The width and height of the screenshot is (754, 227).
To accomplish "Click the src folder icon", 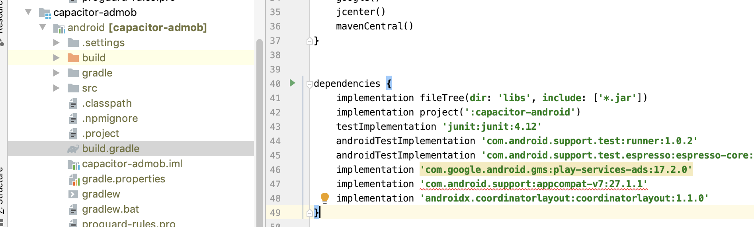I will (x=73, y=88).
